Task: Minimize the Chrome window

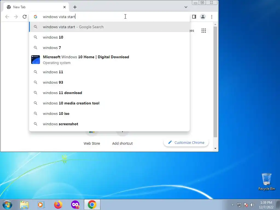Action: coord(195,2)
